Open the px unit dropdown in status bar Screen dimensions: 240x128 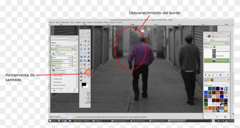click(x=64, y=117)
